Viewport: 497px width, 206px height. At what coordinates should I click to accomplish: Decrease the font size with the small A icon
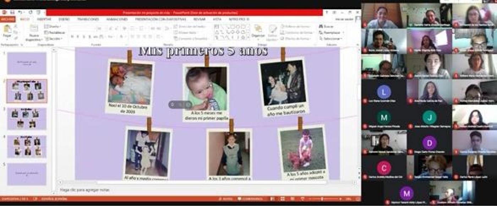pos(116,28)
